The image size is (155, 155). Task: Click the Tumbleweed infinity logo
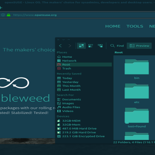(14, 83)
